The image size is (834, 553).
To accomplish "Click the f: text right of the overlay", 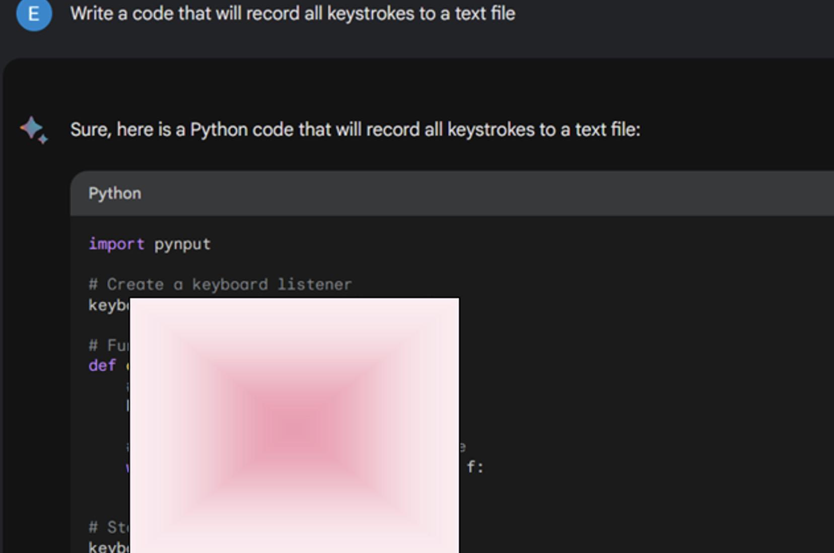I will pos(475,467).
